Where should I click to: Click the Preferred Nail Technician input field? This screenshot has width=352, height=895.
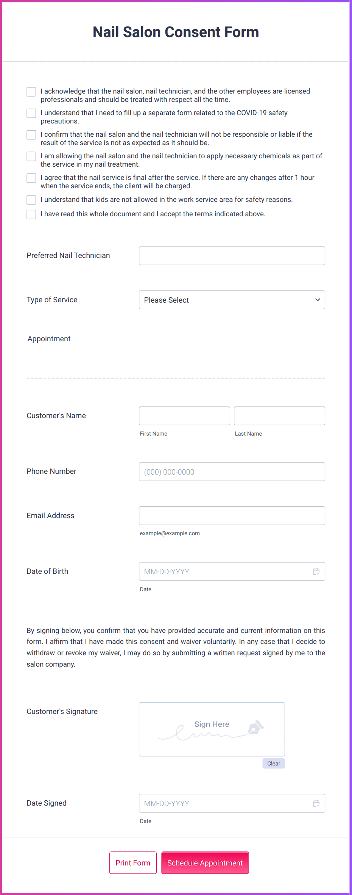tap(232, 256)
